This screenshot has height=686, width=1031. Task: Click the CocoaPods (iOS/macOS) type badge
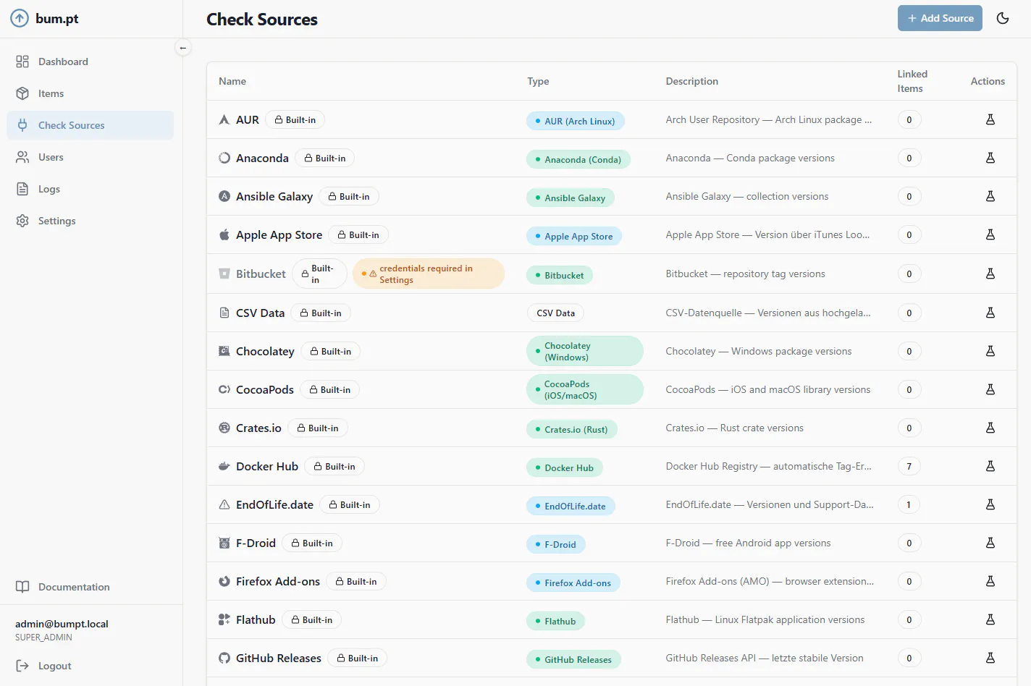584,389
